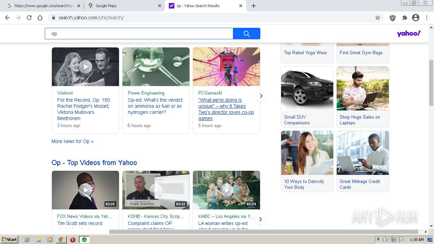
Task: Click the vertical scrollbar thumb
Action: 431,82
